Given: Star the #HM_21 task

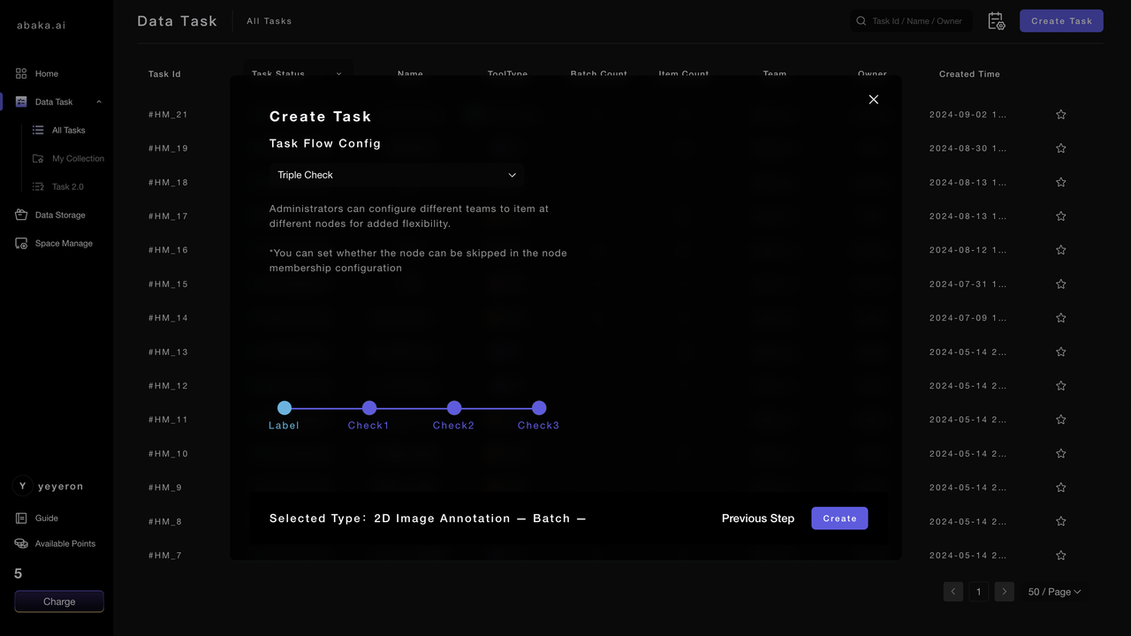Looking at the screenshot, I should click(x=1061, y=114).
